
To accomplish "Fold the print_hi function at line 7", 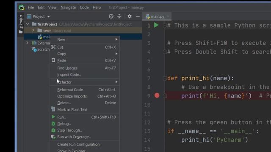I will click(165, 79).
